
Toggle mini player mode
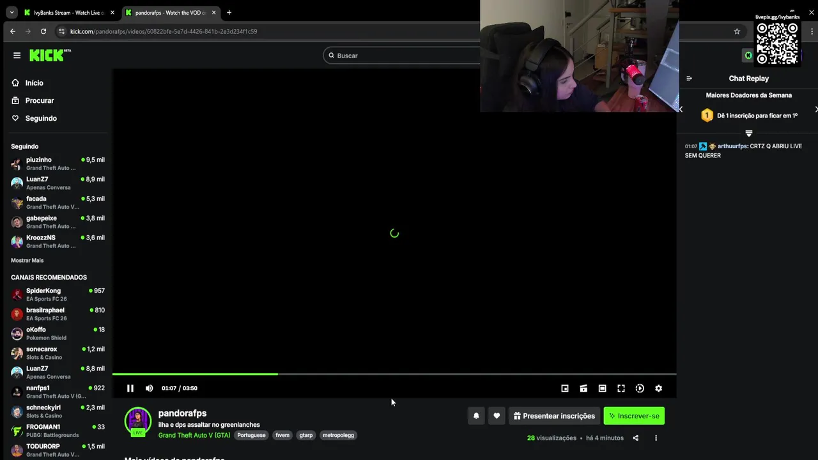(565, 388)
